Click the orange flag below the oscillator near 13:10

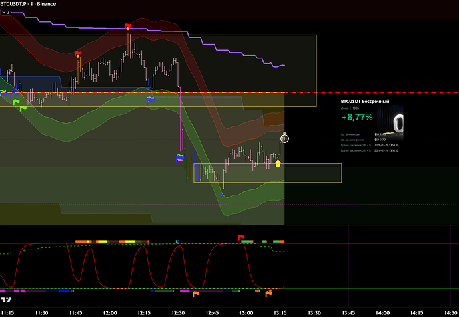point(269,292)
